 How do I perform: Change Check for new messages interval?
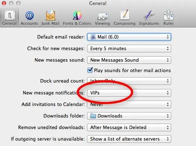[129, 49]
